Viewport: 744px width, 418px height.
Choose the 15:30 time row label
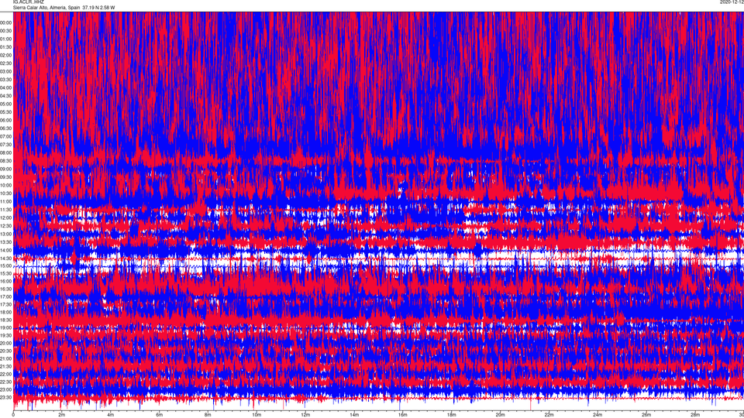click(x=6, y=273)
